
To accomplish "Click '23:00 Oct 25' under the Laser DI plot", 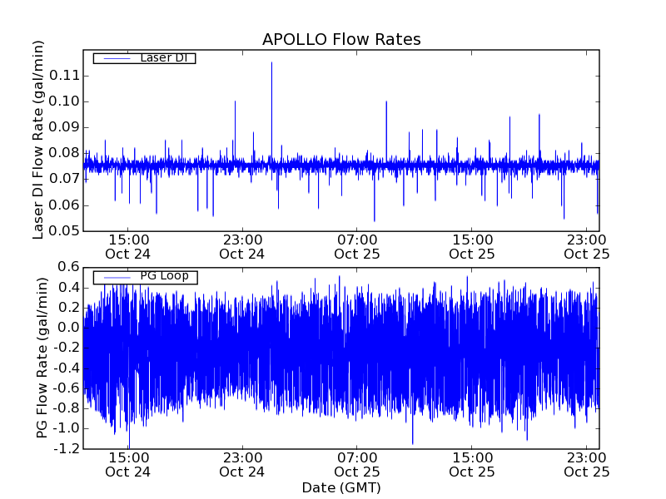I will tap(587, 247).
